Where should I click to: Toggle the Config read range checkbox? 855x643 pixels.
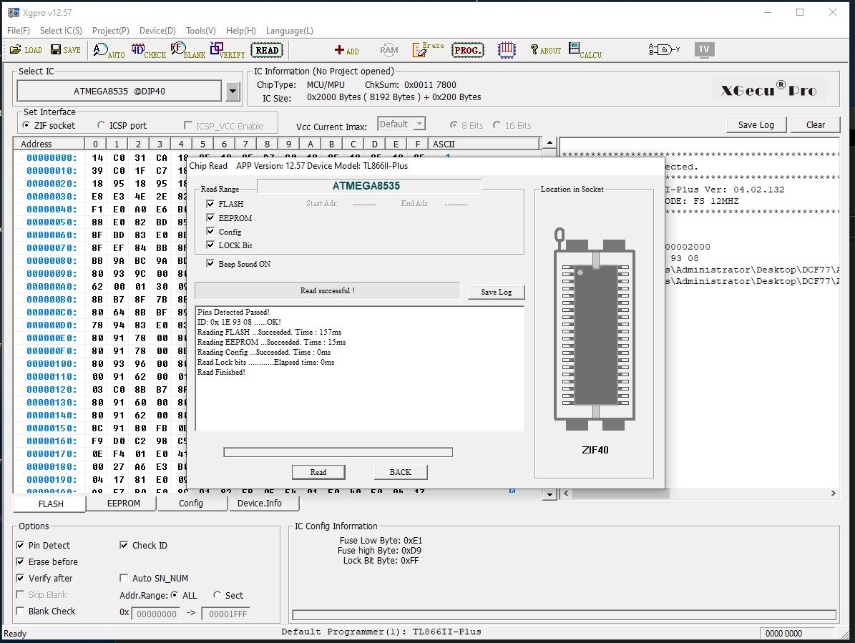[x=210, y=231]
